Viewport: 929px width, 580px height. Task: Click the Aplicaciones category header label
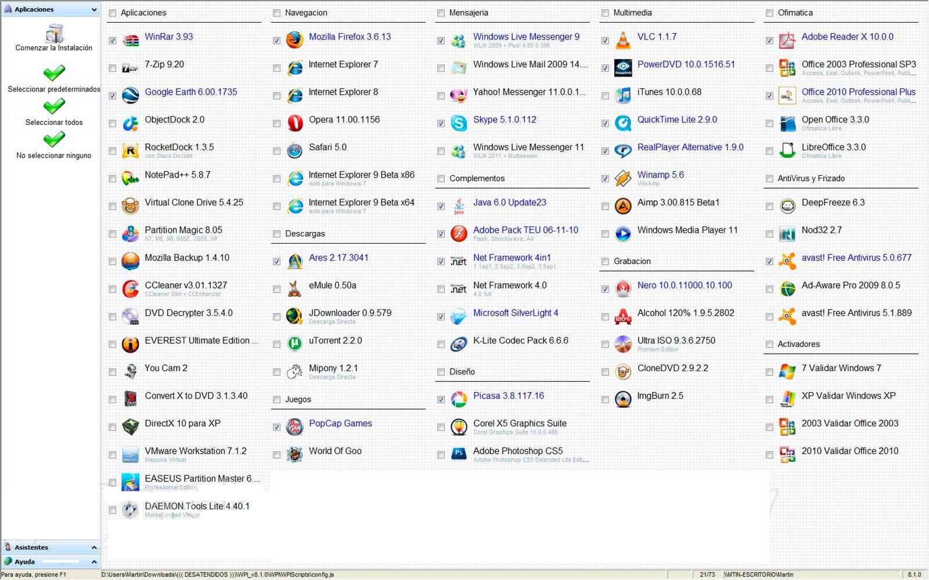click(143, 13)
